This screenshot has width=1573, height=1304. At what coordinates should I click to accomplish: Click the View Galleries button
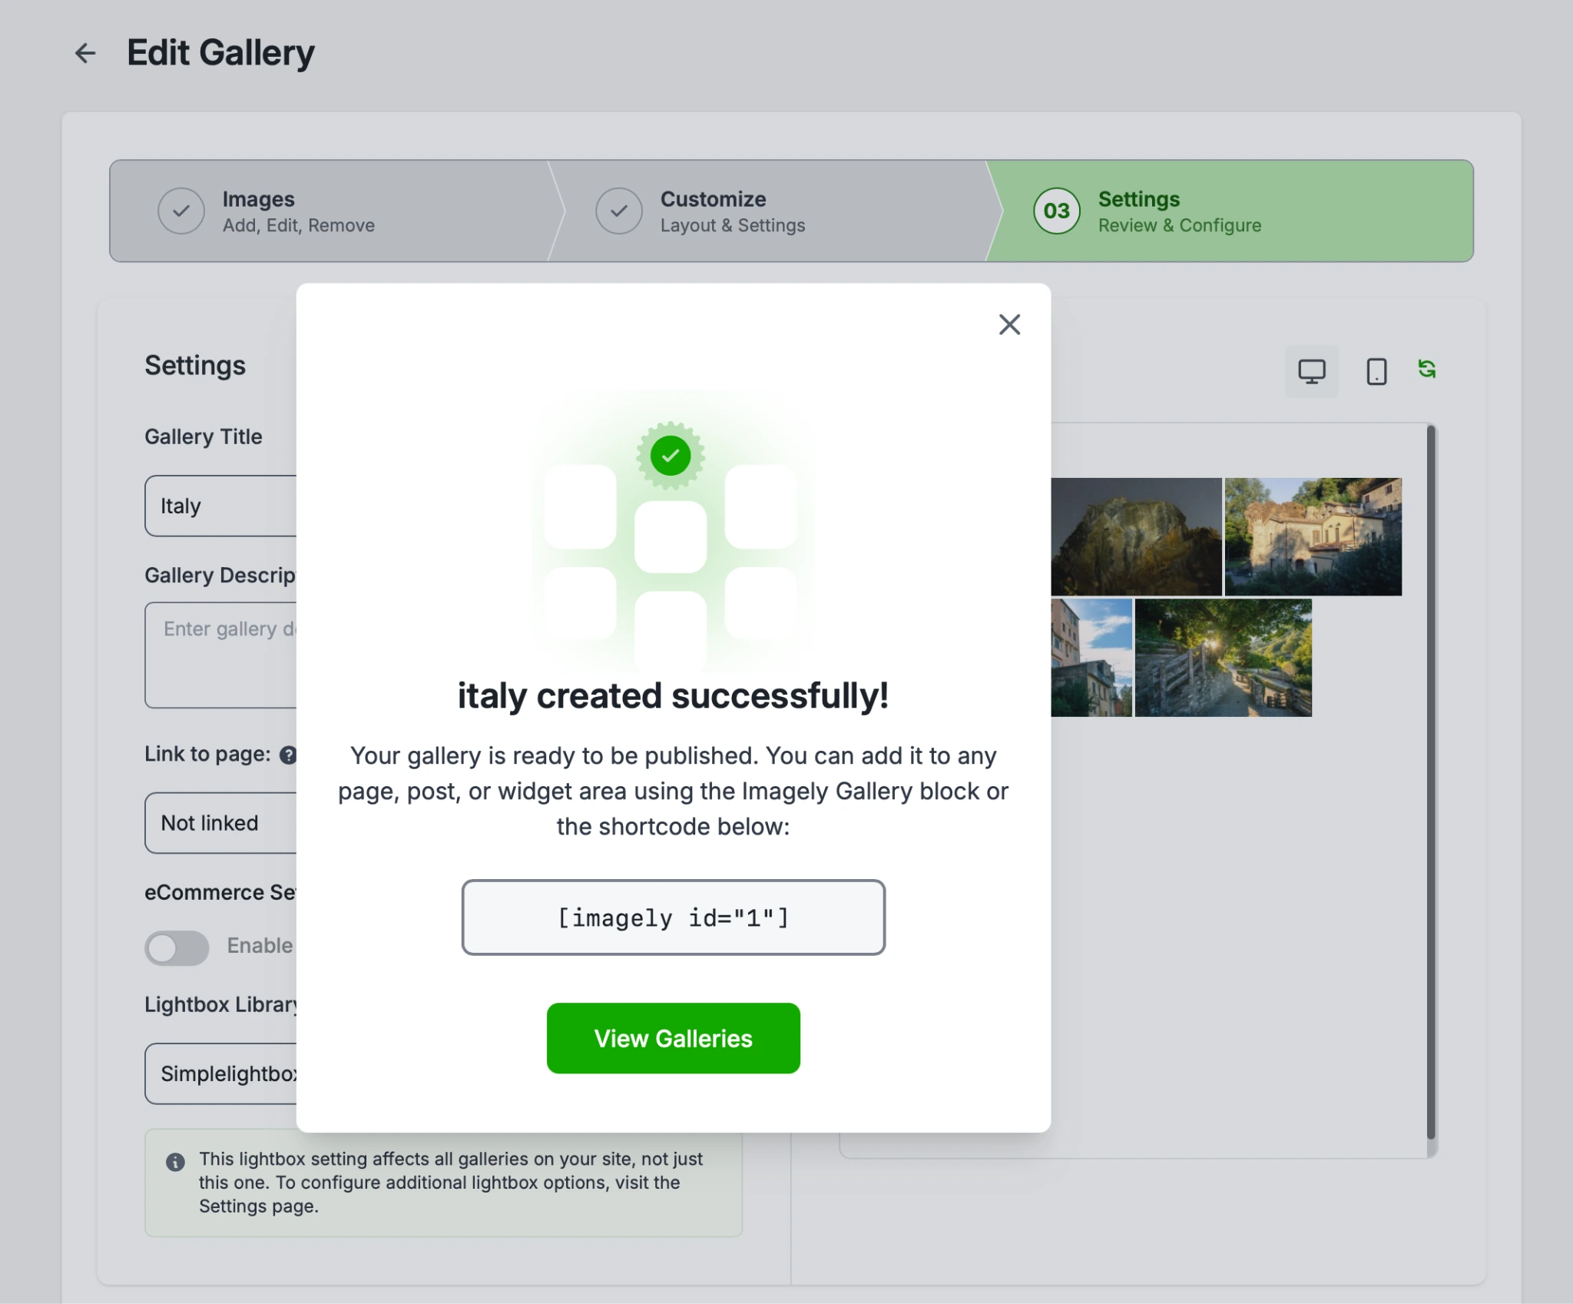tap(674, 1038)
